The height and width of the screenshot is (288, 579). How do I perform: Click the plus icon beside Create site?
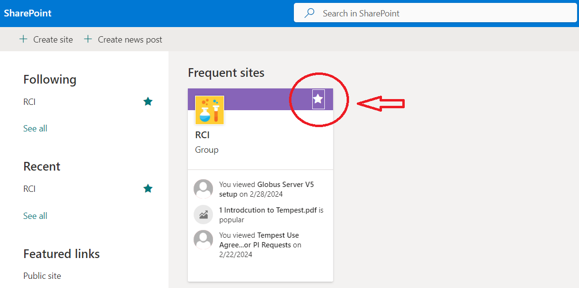[x=23, y=39]
